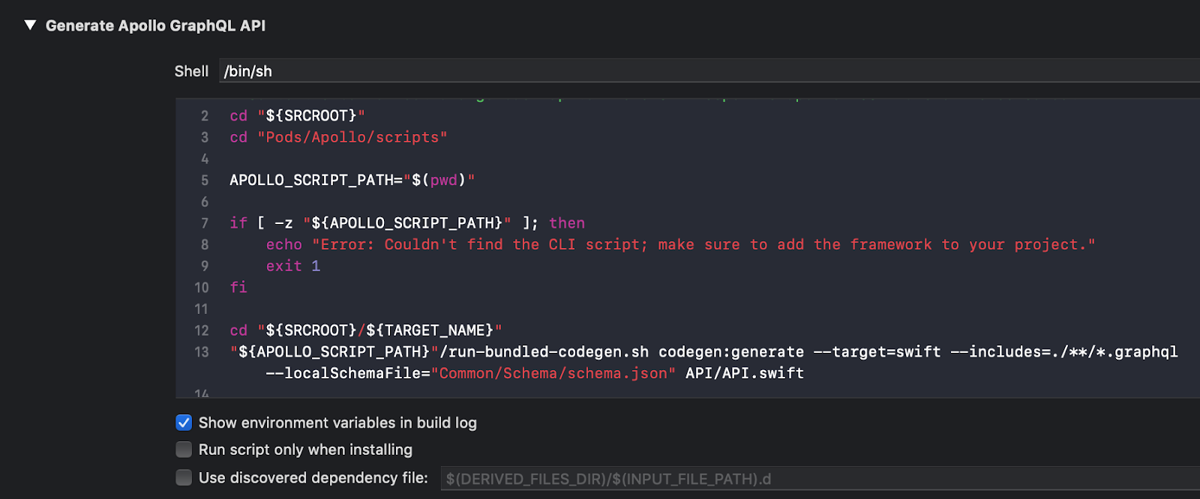Click the Shell path input field
1200x499 pixels.
[709, 71]
